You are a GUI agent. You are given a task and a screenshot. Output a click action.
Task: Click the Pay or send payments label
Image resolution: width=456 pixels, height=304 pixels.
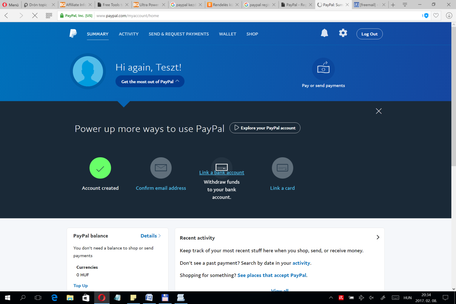[x=323, y=86]
